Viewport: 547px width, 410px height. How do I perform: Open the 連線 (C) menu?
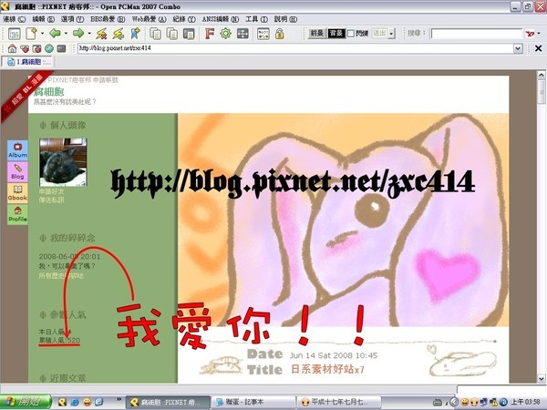click(14, 19)
